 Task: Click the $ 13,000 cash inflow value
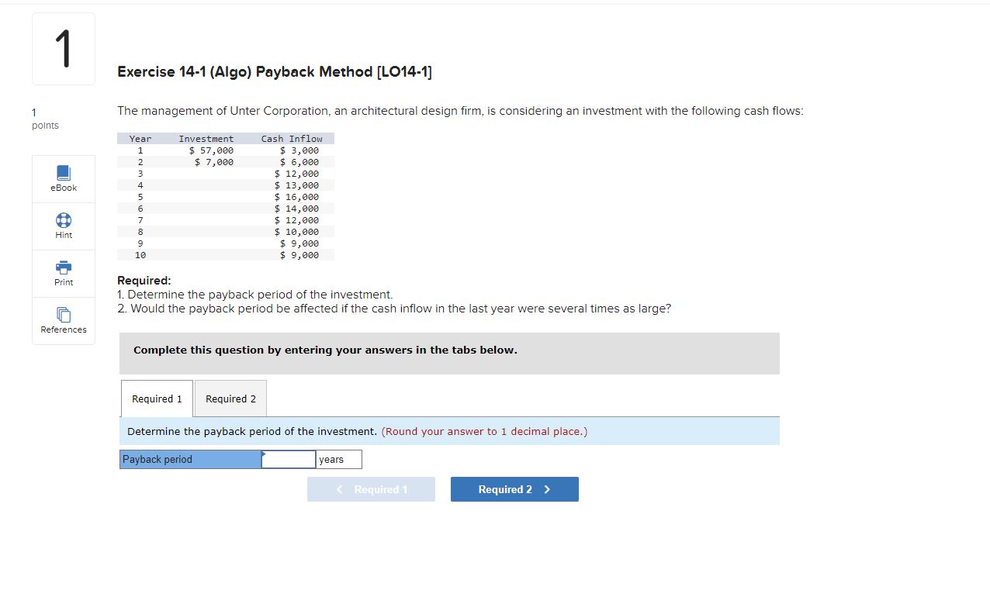coord(296,185)
